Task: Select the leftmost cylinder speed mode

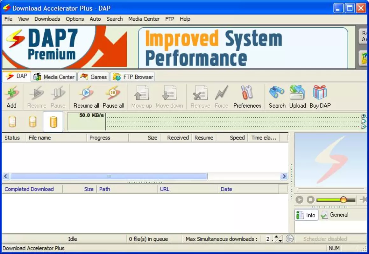Action: tap(12, 122)
